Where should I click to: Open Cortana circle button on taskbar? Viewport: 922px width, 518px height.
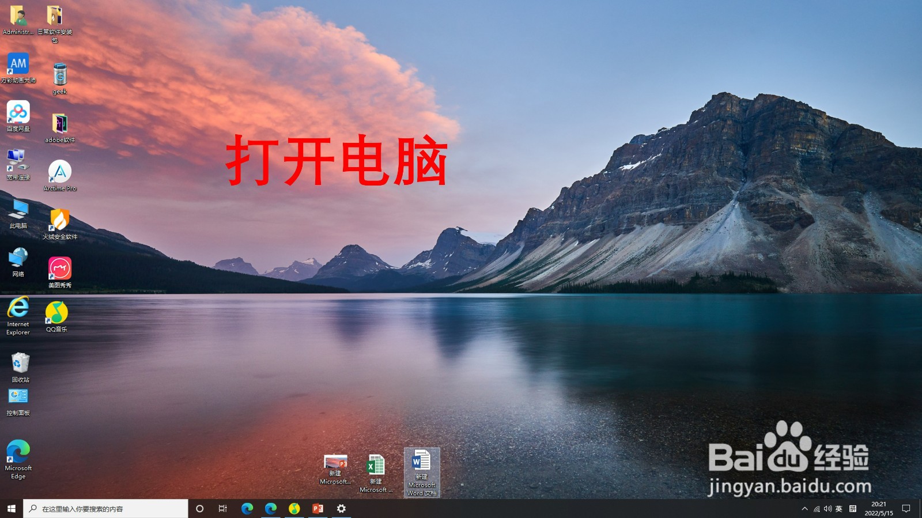(200, 509)
